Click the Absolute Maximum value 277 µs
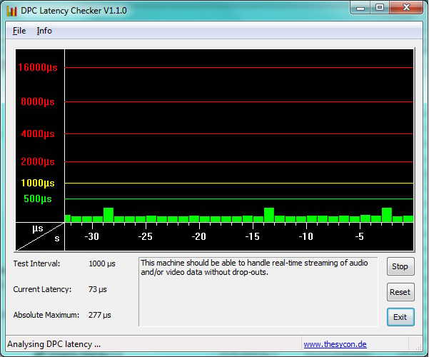 click(99, 315)
